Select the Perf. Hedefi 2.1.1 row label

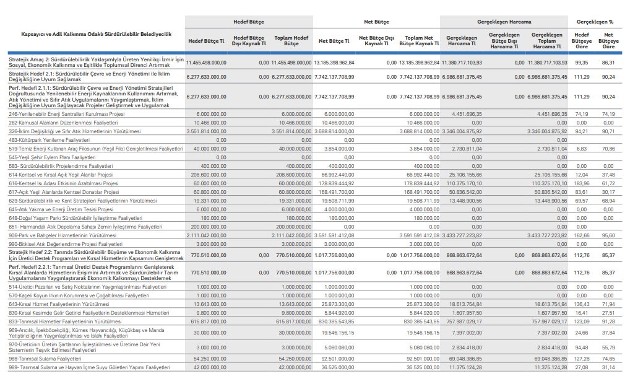[x=96, y=97]
